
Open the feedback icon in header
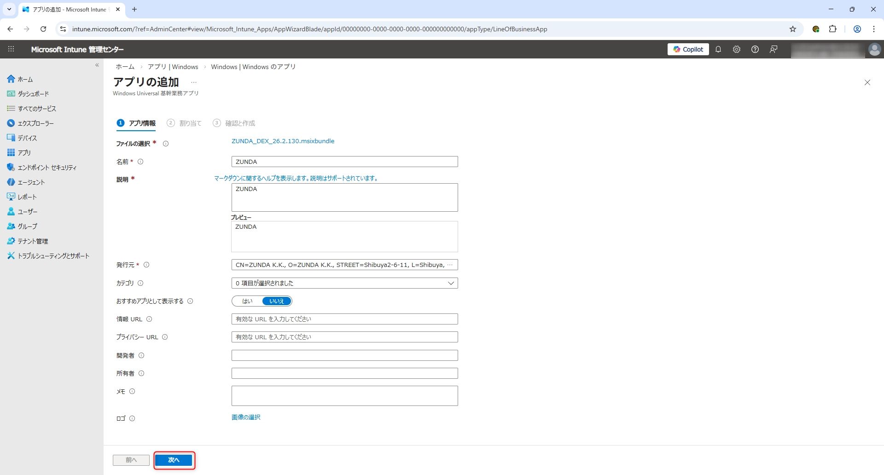click(773, 49)
